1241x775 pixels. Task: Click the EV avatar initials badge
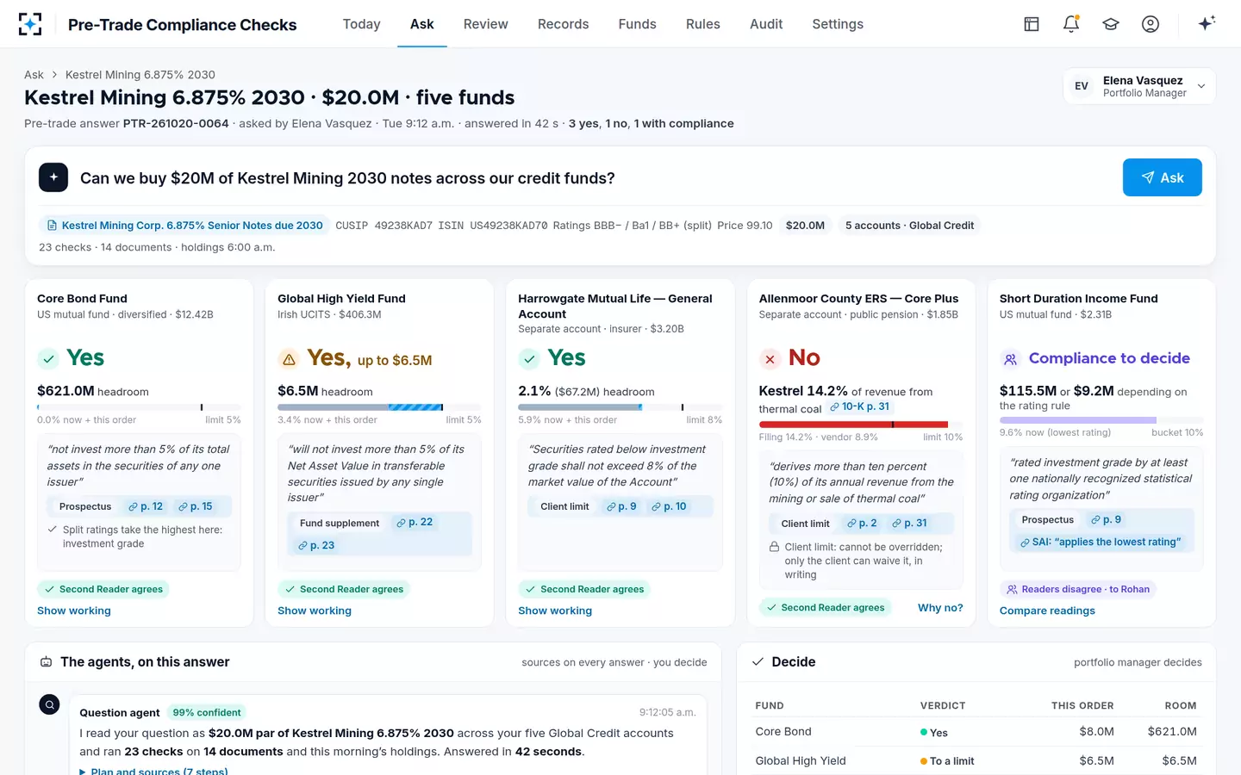(x=1082, y=86)
